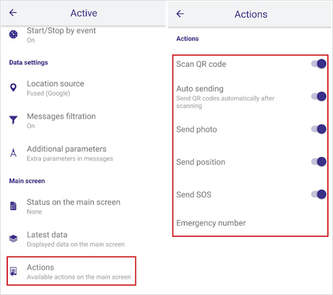Click the Actions touch icon
The width and height of the screenshot is (333, 295).
13,271
